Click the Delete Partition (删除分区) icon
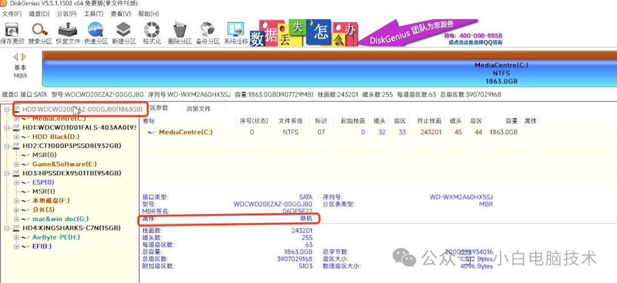The width and height of the screenshot is (617, 283). click(x=179, y=34)
